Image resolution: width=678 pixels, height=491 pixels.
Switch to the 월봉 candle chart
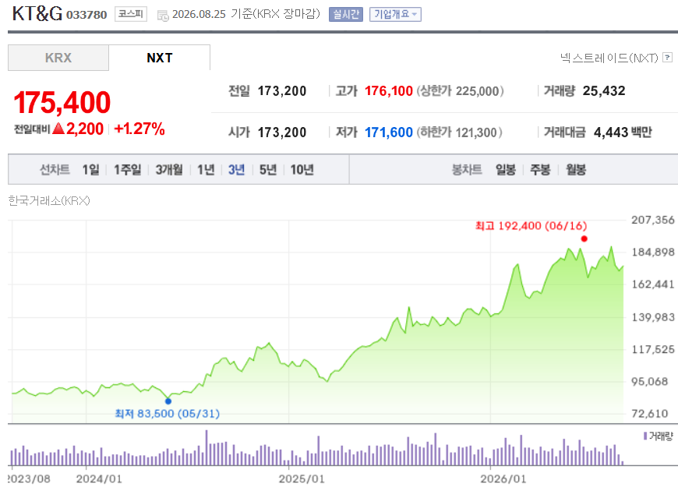click(576, 170)
